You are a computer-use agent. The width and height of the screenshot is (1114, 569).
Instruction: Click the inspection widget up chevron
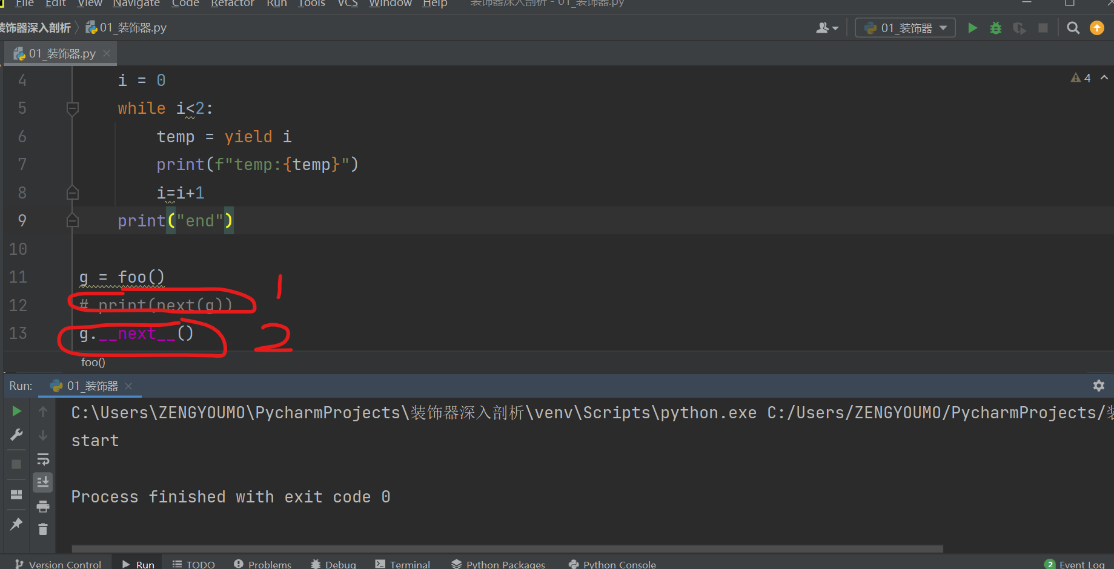click(1104, 77)
